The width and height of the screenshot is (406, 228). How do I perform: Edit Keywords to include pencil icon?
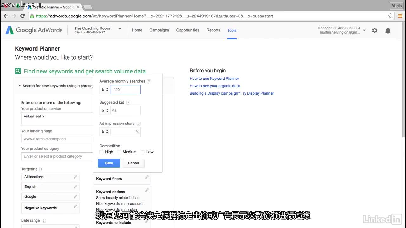pos(147,221)
